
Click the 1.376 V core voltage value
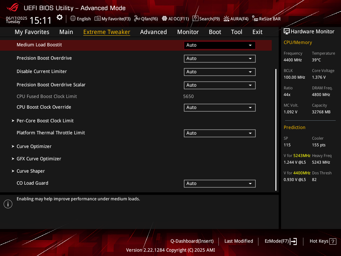(x=319, y=77)
